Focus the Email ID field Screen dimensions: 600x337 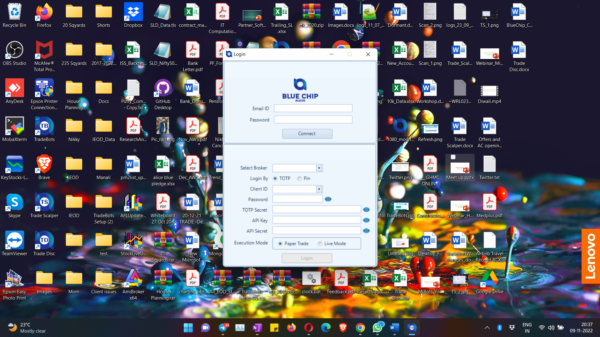click(313, 108)
